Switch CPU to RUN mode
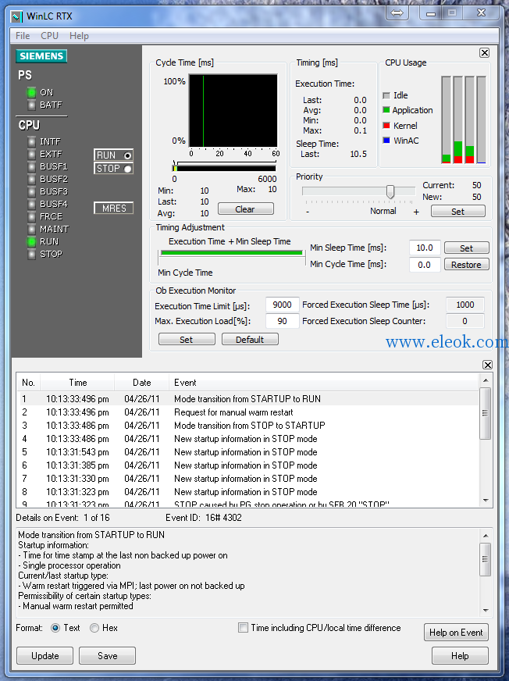This screenshot has height=681, width=509. tap(114, 155)
